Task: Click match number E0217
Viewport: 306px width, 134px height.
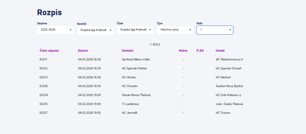Action: click(44, 113)
